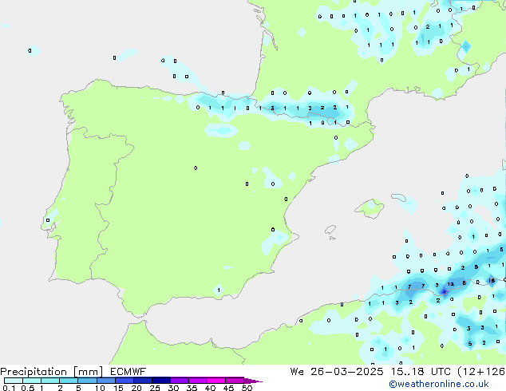Choose the 2–5 mm legend swatch

pyautogui.click(x=69, y=381)
